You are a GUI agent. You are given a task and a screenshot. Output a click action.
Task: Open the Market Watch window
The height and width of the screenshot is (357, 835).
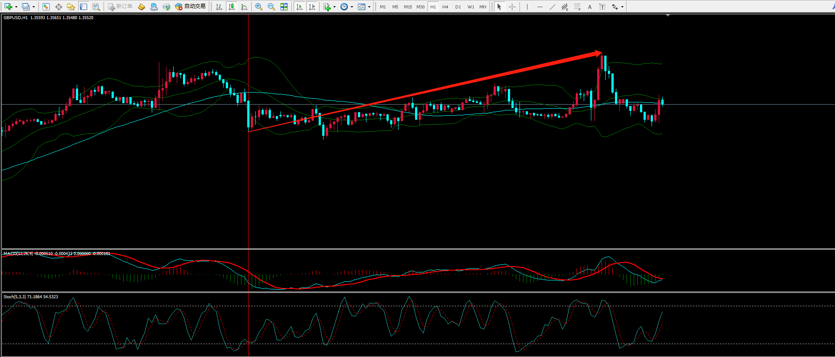(x=46, y=7)
